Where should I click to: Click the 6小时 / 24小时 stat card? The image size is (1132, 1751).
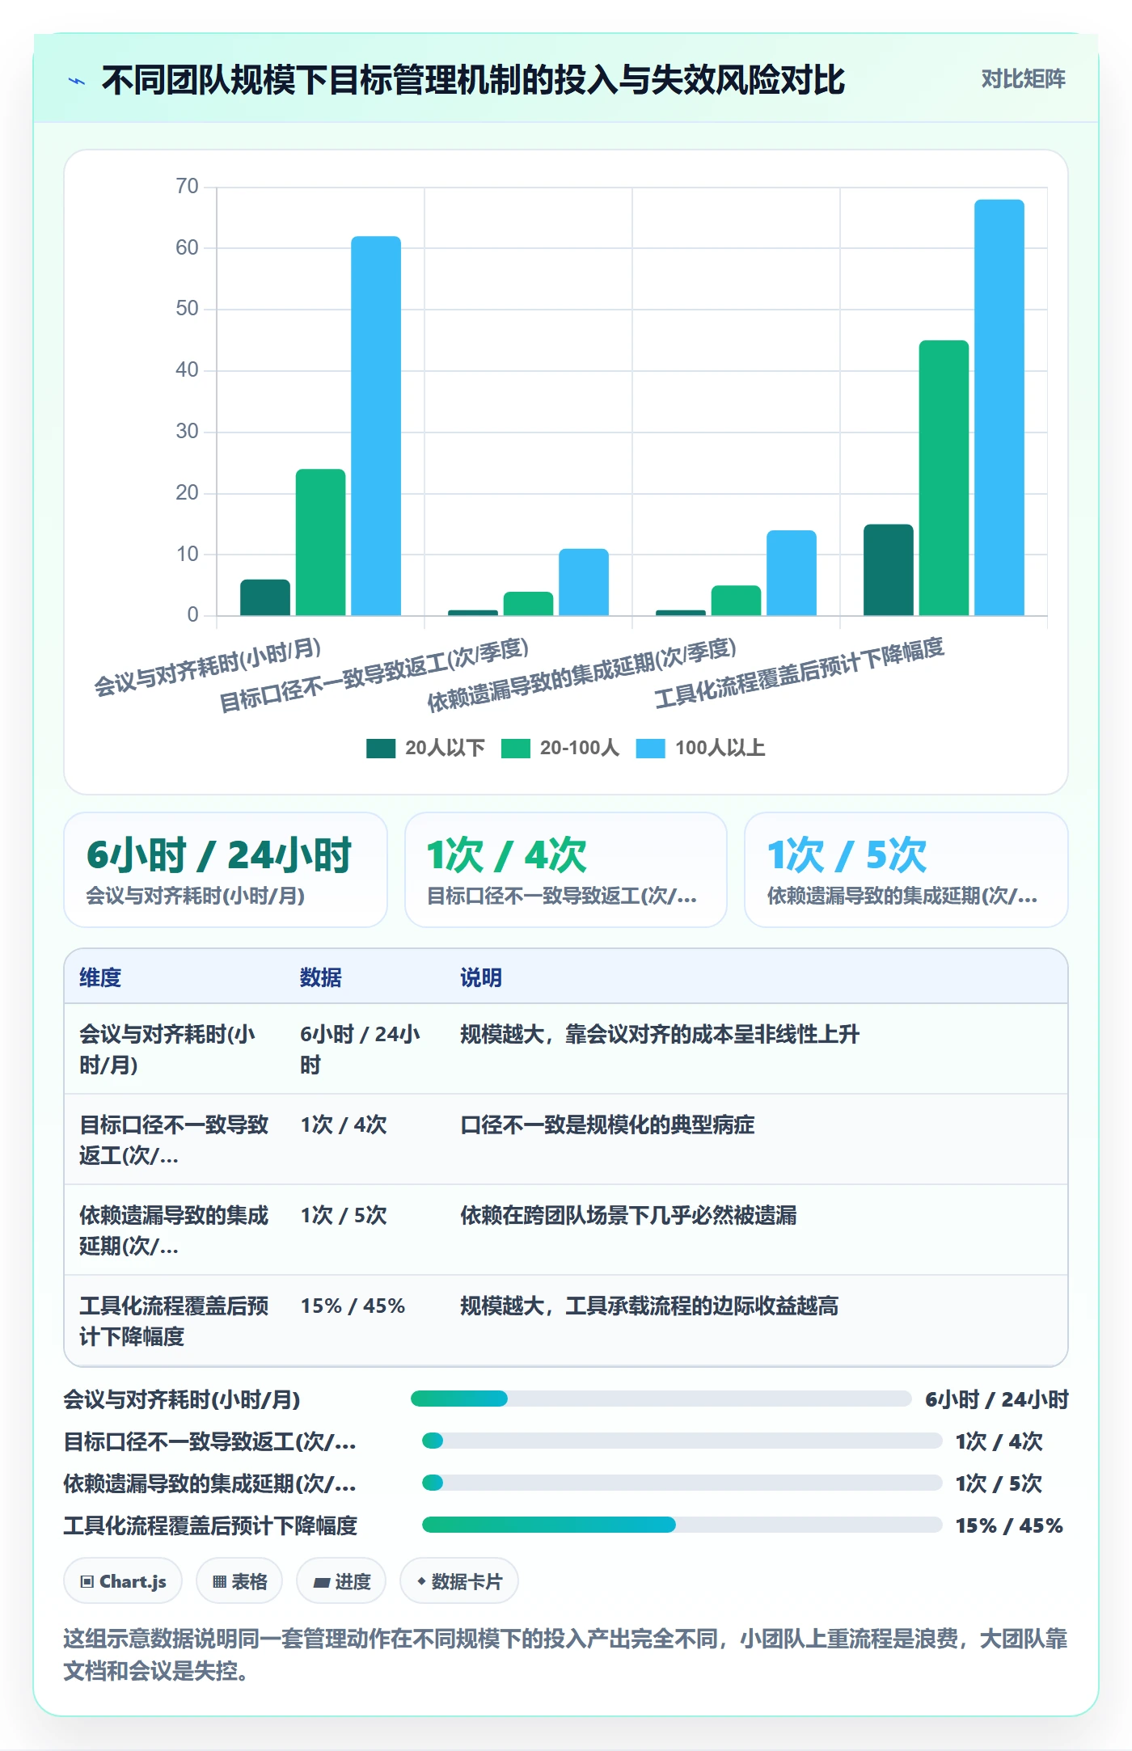226,870
